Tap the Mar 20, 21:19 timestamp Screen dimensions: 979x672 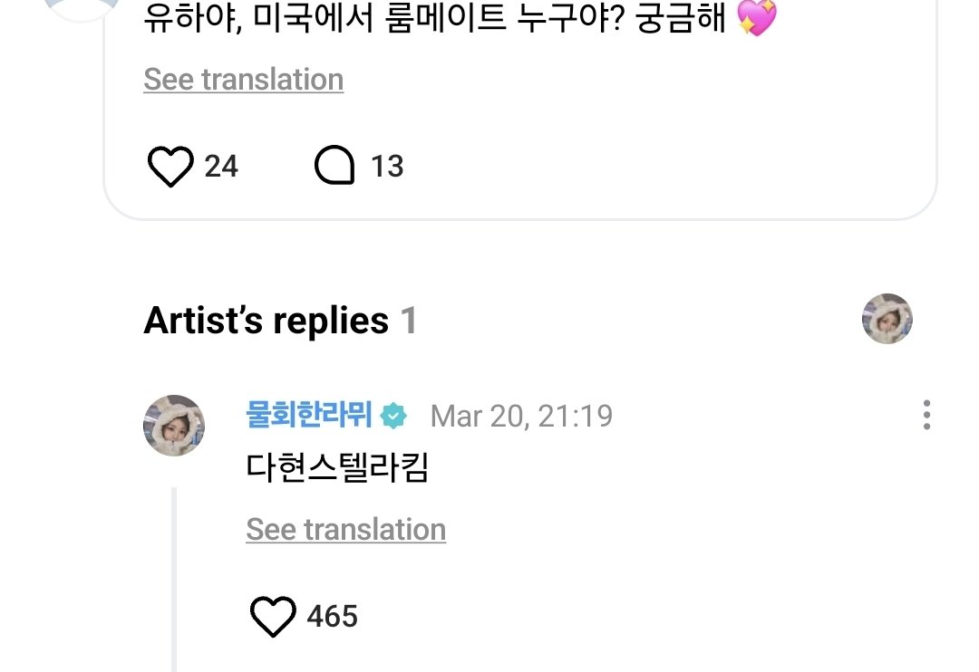521,417
